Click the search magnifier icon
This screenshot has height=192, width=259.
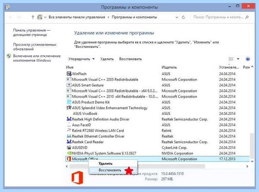tap(247, 17)
